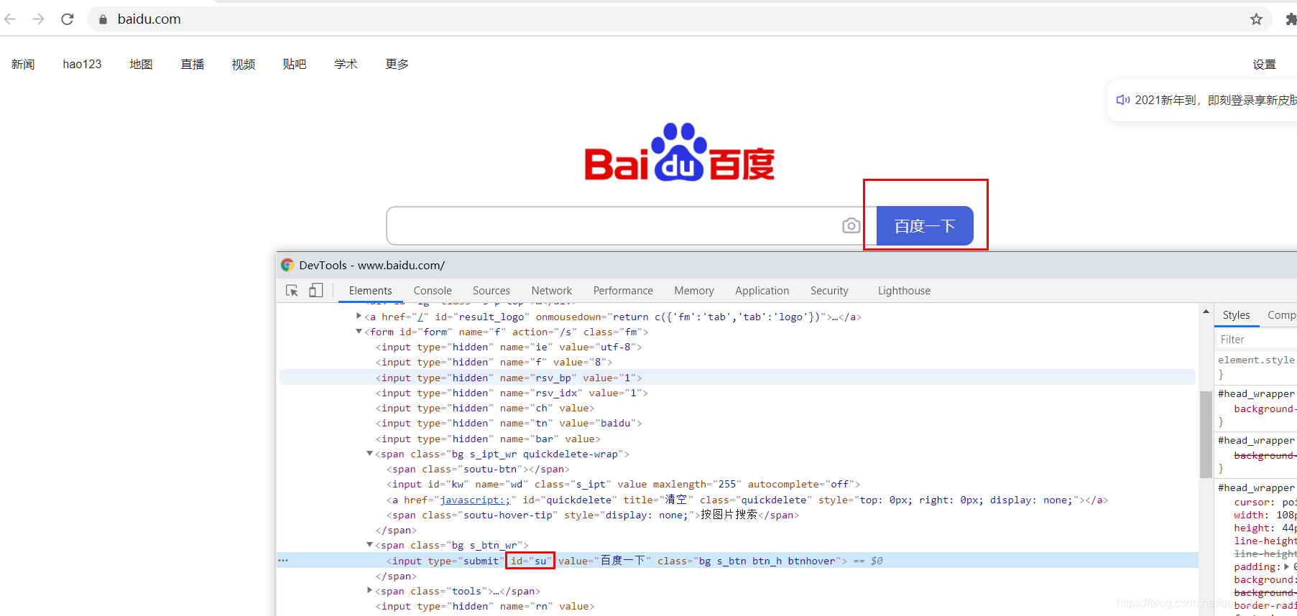Select the input name="rsv_idx" row
The height and width of the screenshot is (616, 1297).
pos(512,393)
